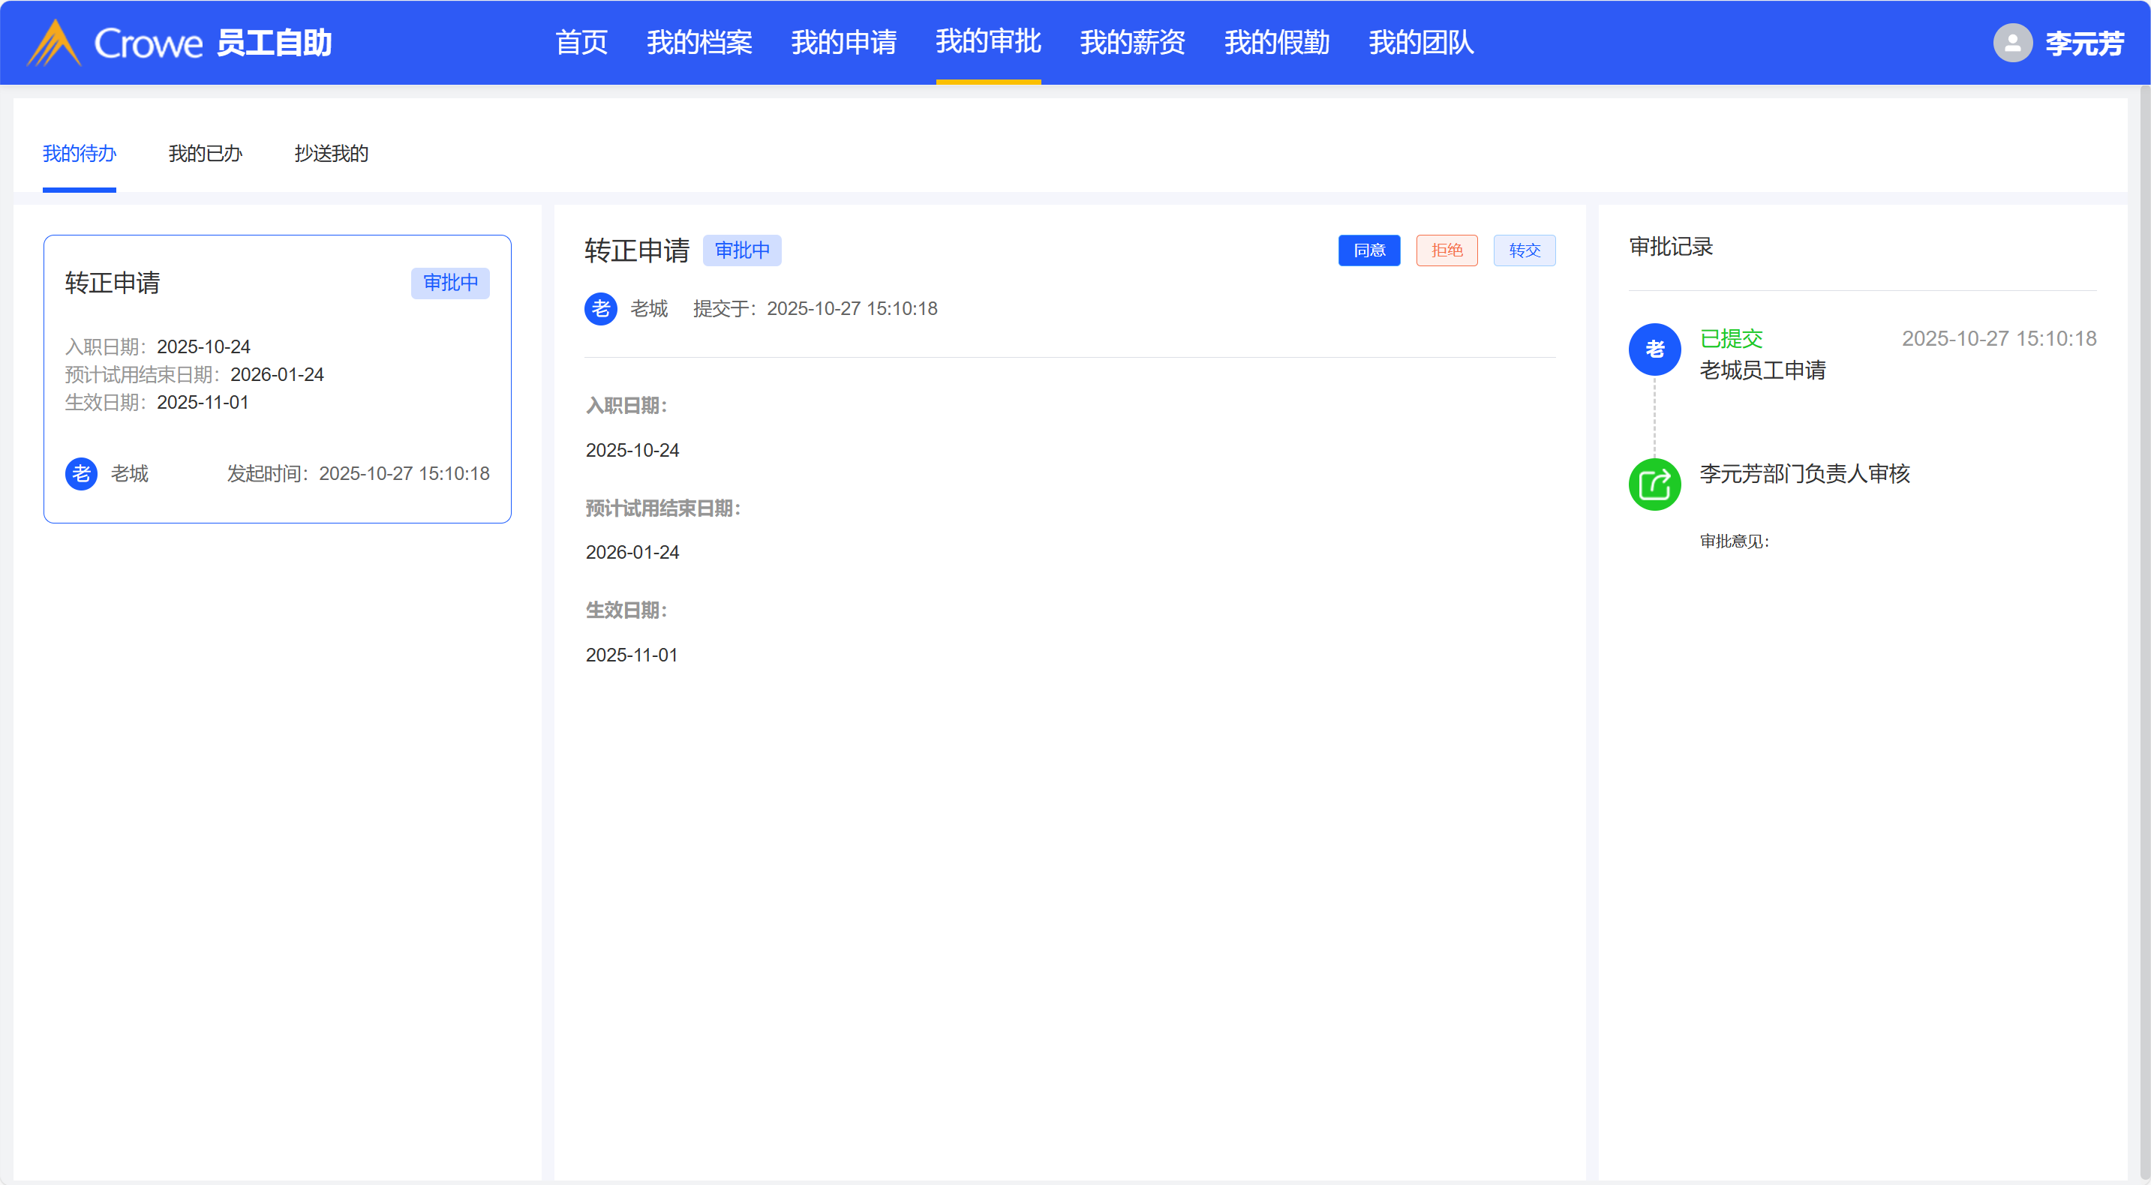This screenshot has width=2151, height=1185.
Task: Click the green forward icon in the approval timeline
Action: (x=1654, y=484)
